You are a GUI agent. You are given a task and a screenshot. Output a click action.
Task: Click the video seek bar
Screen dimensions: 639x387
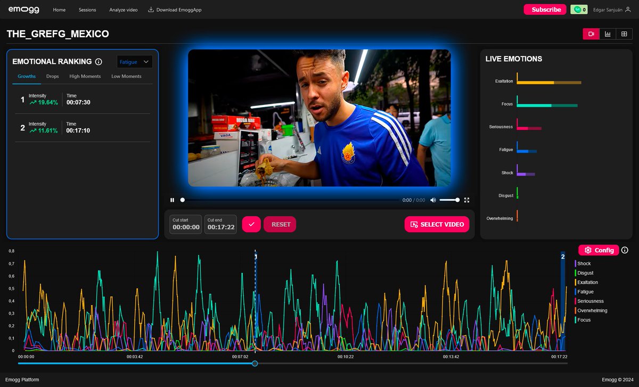[290, 200]
